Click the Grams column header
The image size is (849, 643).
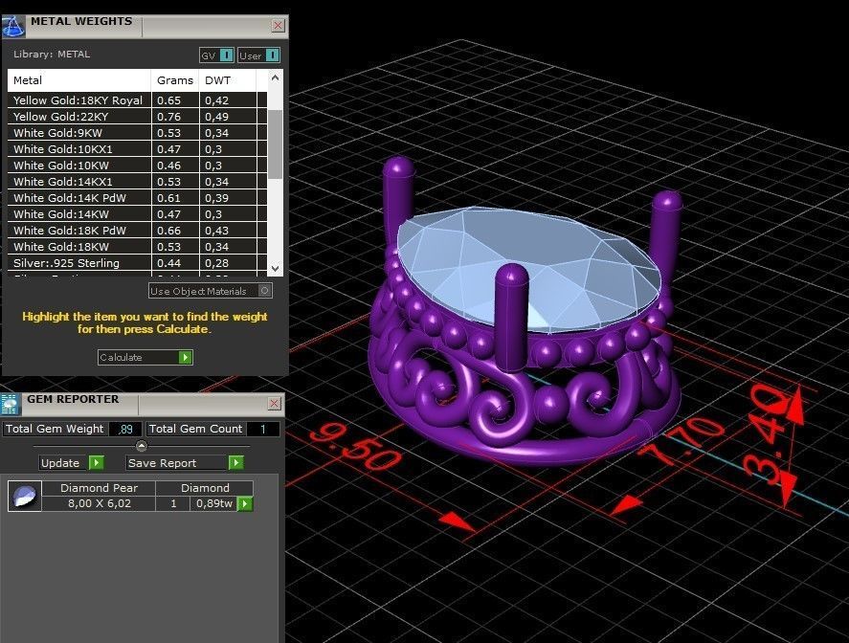point(175,80)
